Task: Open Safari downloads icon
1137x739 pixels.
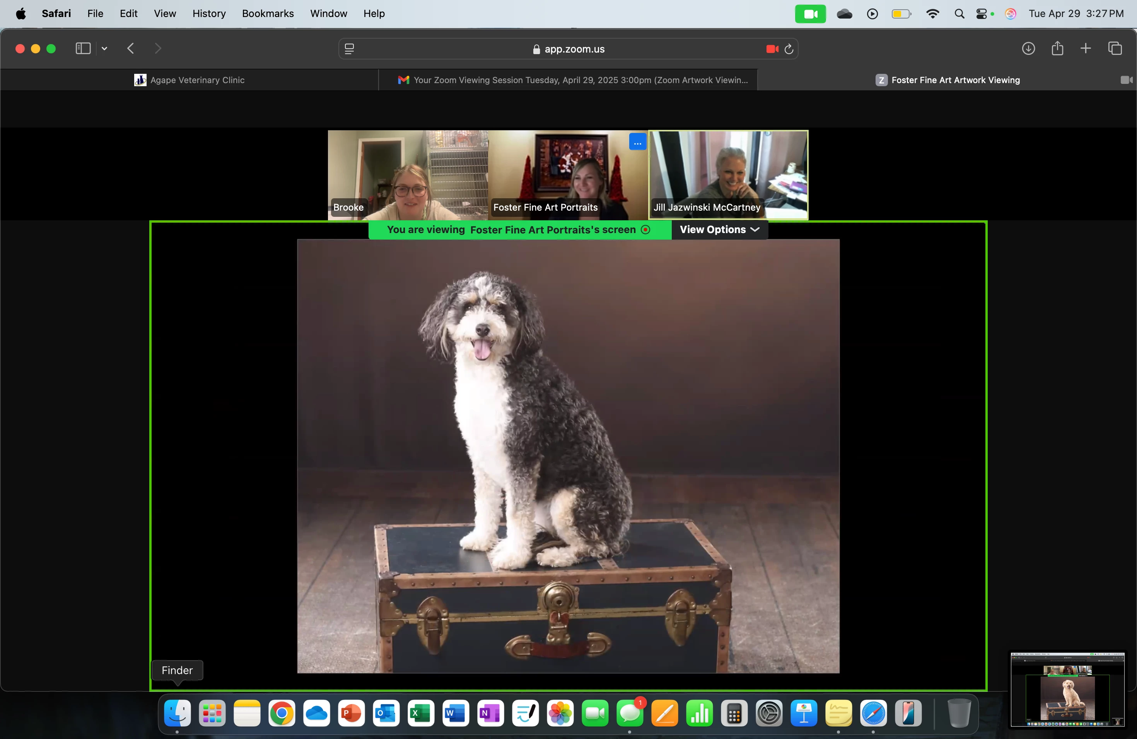Action: [x=1028, y=48]
